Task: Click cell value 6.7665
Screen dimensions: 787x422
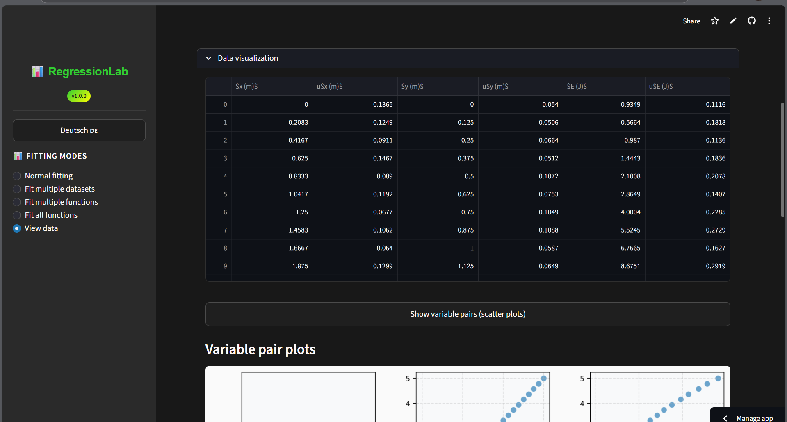Action: coord(604,249)
